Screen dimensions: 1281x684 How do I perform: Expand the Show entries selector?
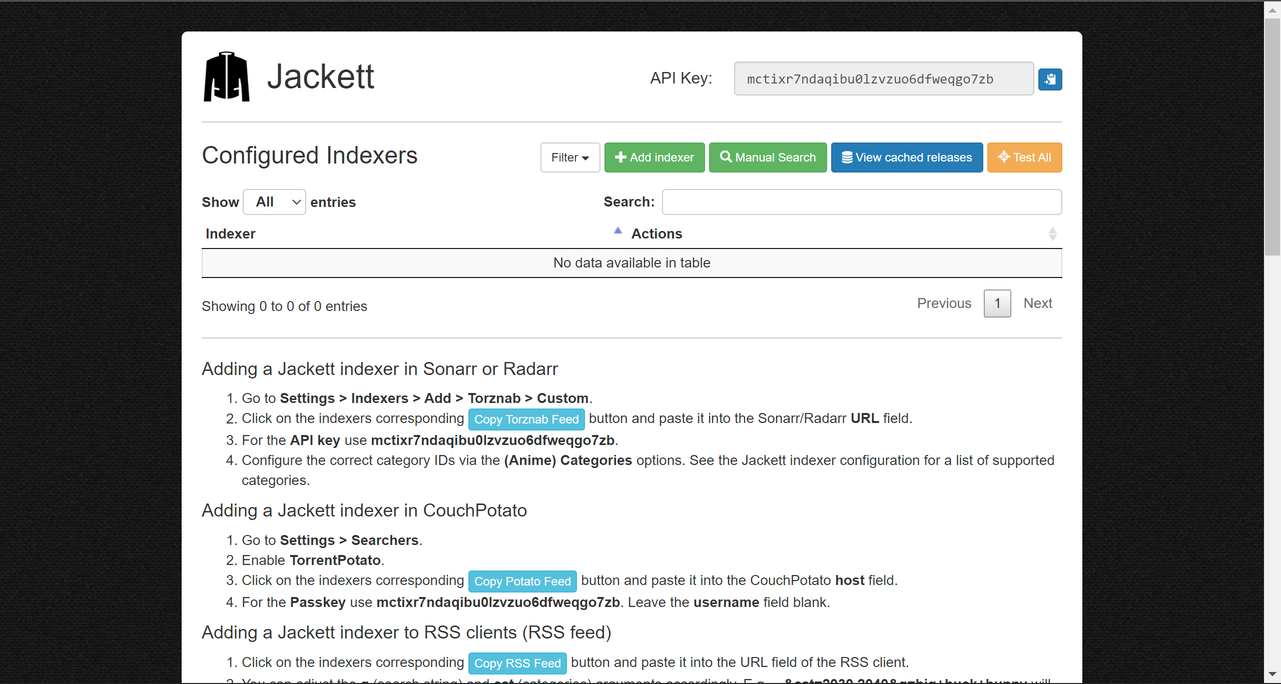point(274,202)
